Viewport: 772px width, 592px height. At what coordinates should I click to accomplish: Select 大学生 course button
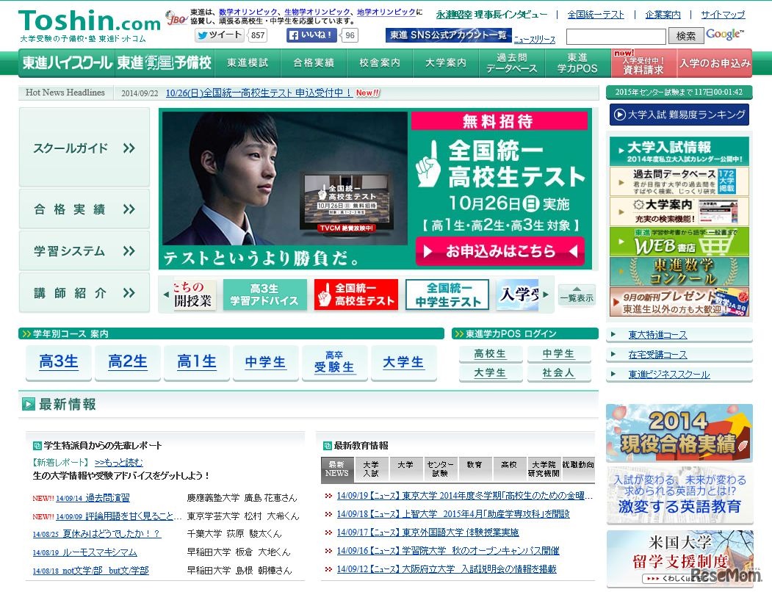403,363
